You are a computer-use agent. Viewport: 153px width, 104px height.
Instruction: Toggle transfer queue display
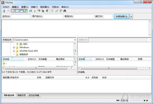pyautogui.click(x=25, y=11)
